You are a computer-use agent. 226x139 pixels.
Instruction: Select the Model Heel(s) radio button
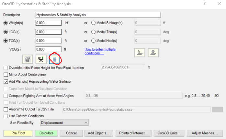tap(93, 41)
